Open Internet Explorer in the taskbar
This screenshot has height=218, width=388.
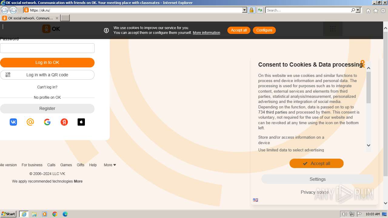pos(24,214)
